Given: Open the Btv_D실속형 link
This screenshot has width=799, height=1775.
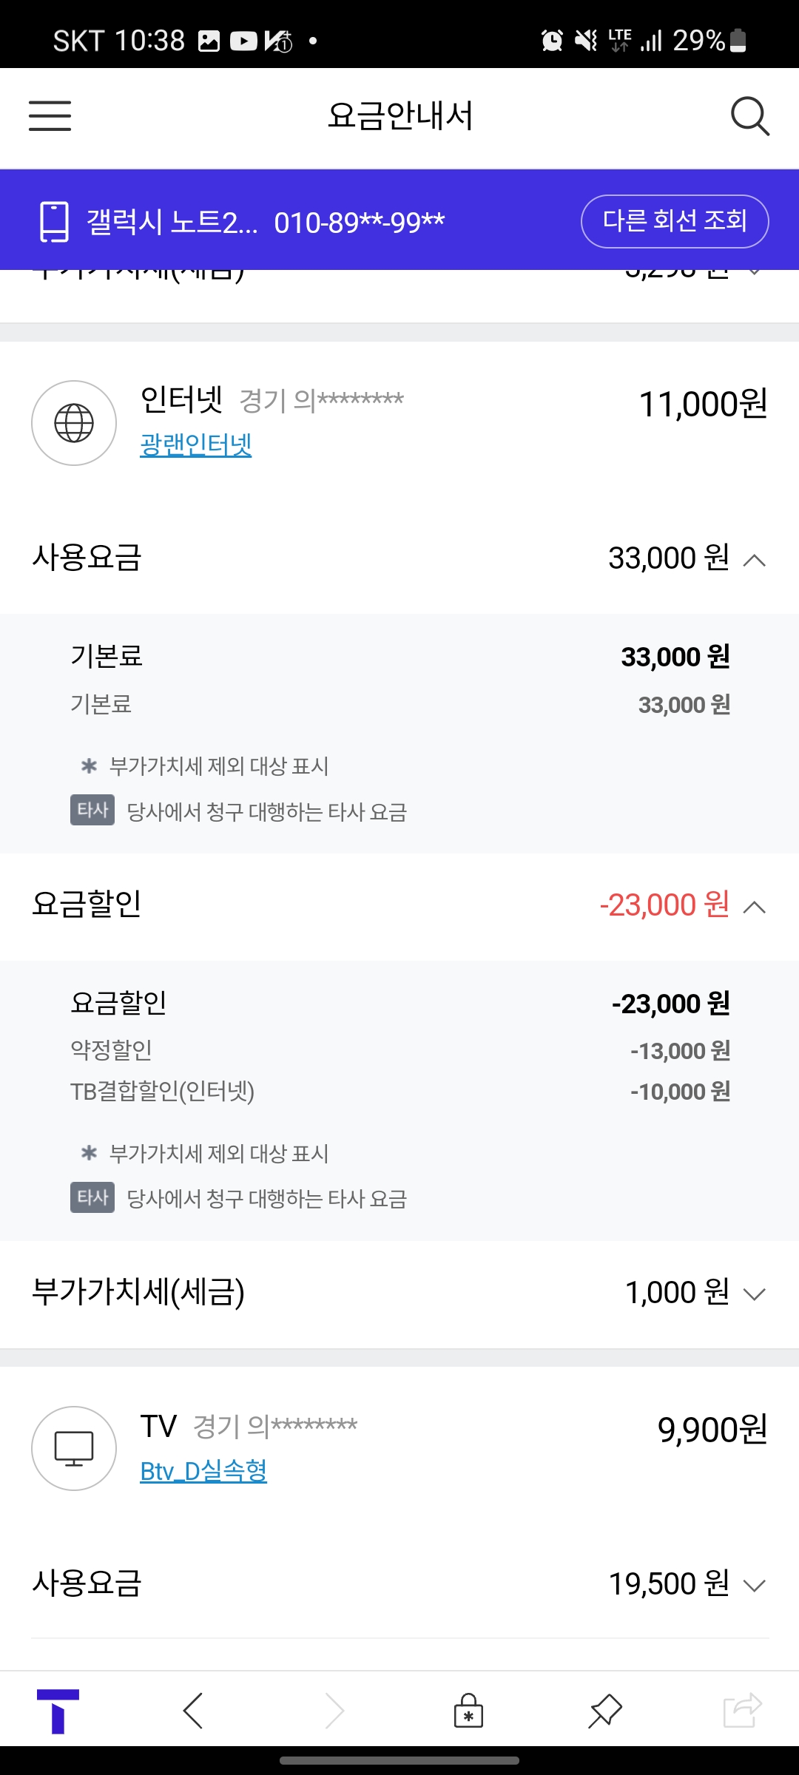Looking at the screenshot, I should click(x=203, y=1471).
